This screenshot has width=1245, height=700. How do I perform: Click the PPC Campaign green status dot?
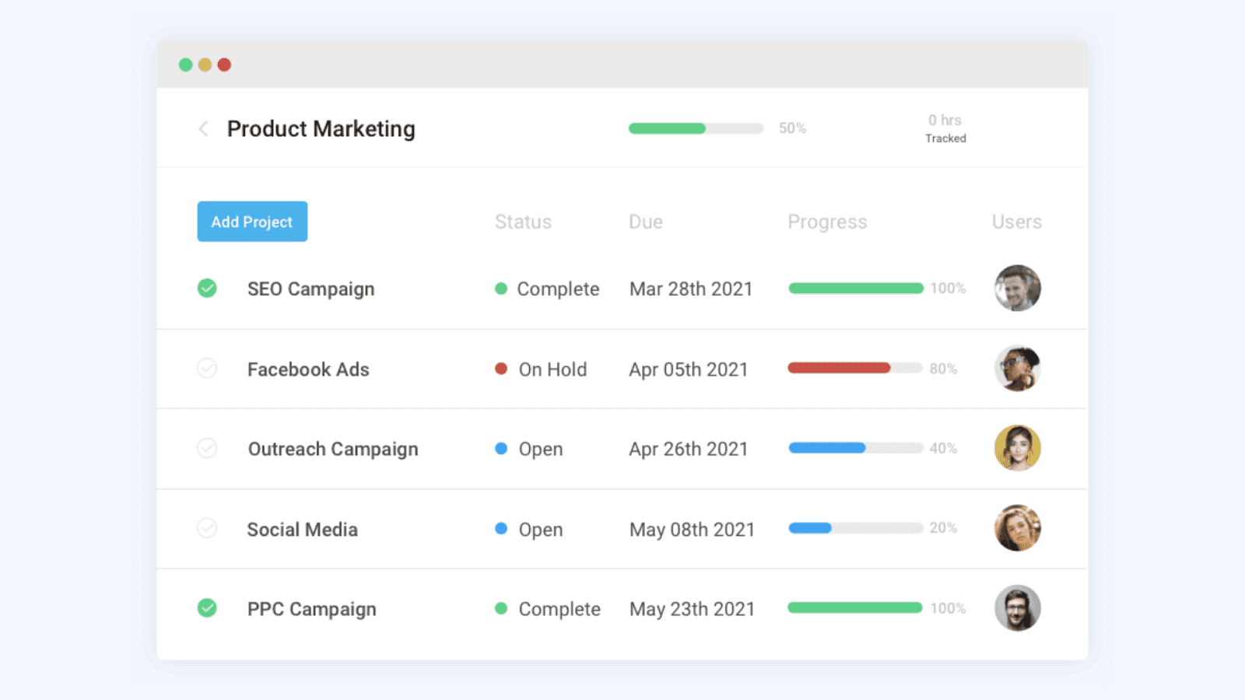(x=501, y=608)
